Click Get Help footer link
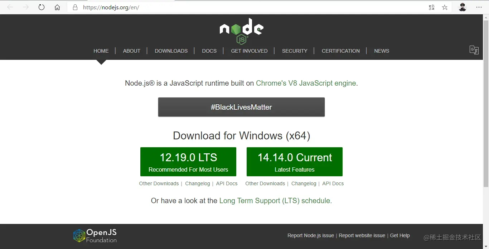The height and width of the screenshot is (249, 489). 400,235
